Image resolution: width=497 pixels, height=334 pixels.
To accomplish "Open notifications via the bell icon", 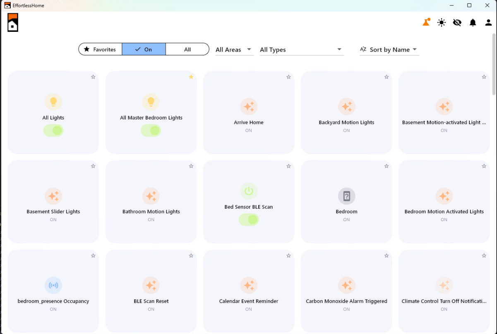I will 473,22.
